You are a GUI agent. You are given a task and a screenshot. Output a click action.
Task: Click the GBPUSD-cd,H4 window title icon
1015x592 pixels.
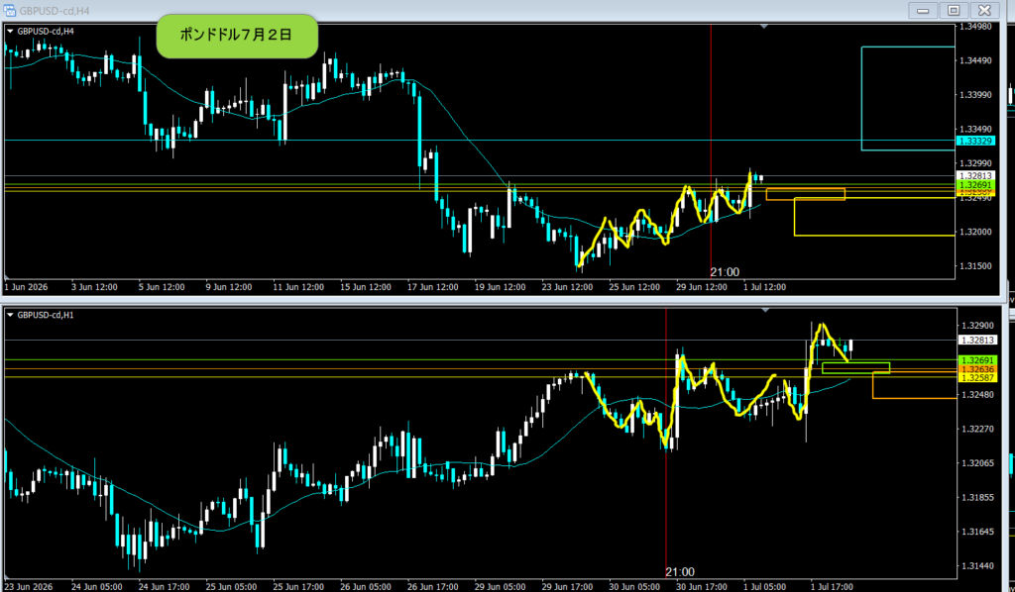pyautogui.click(x=9, y=10)
